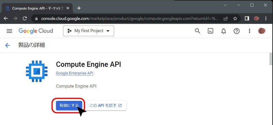Open the tab search chevron in the title bar
The width and height of the screenshot is (273, 125).
tap(225, 5)
